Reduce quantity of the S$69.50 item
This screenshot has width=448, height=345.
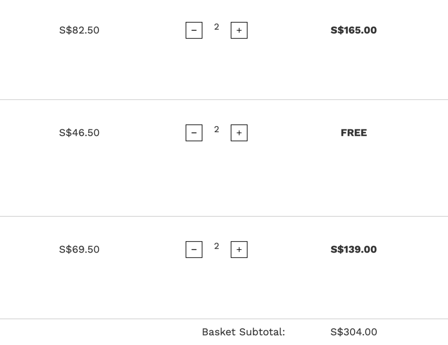pos(194,250)
